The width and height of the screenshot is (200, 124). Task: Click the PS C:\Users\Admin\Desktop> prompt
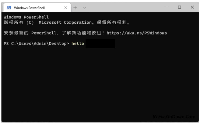tap(37, 44)
